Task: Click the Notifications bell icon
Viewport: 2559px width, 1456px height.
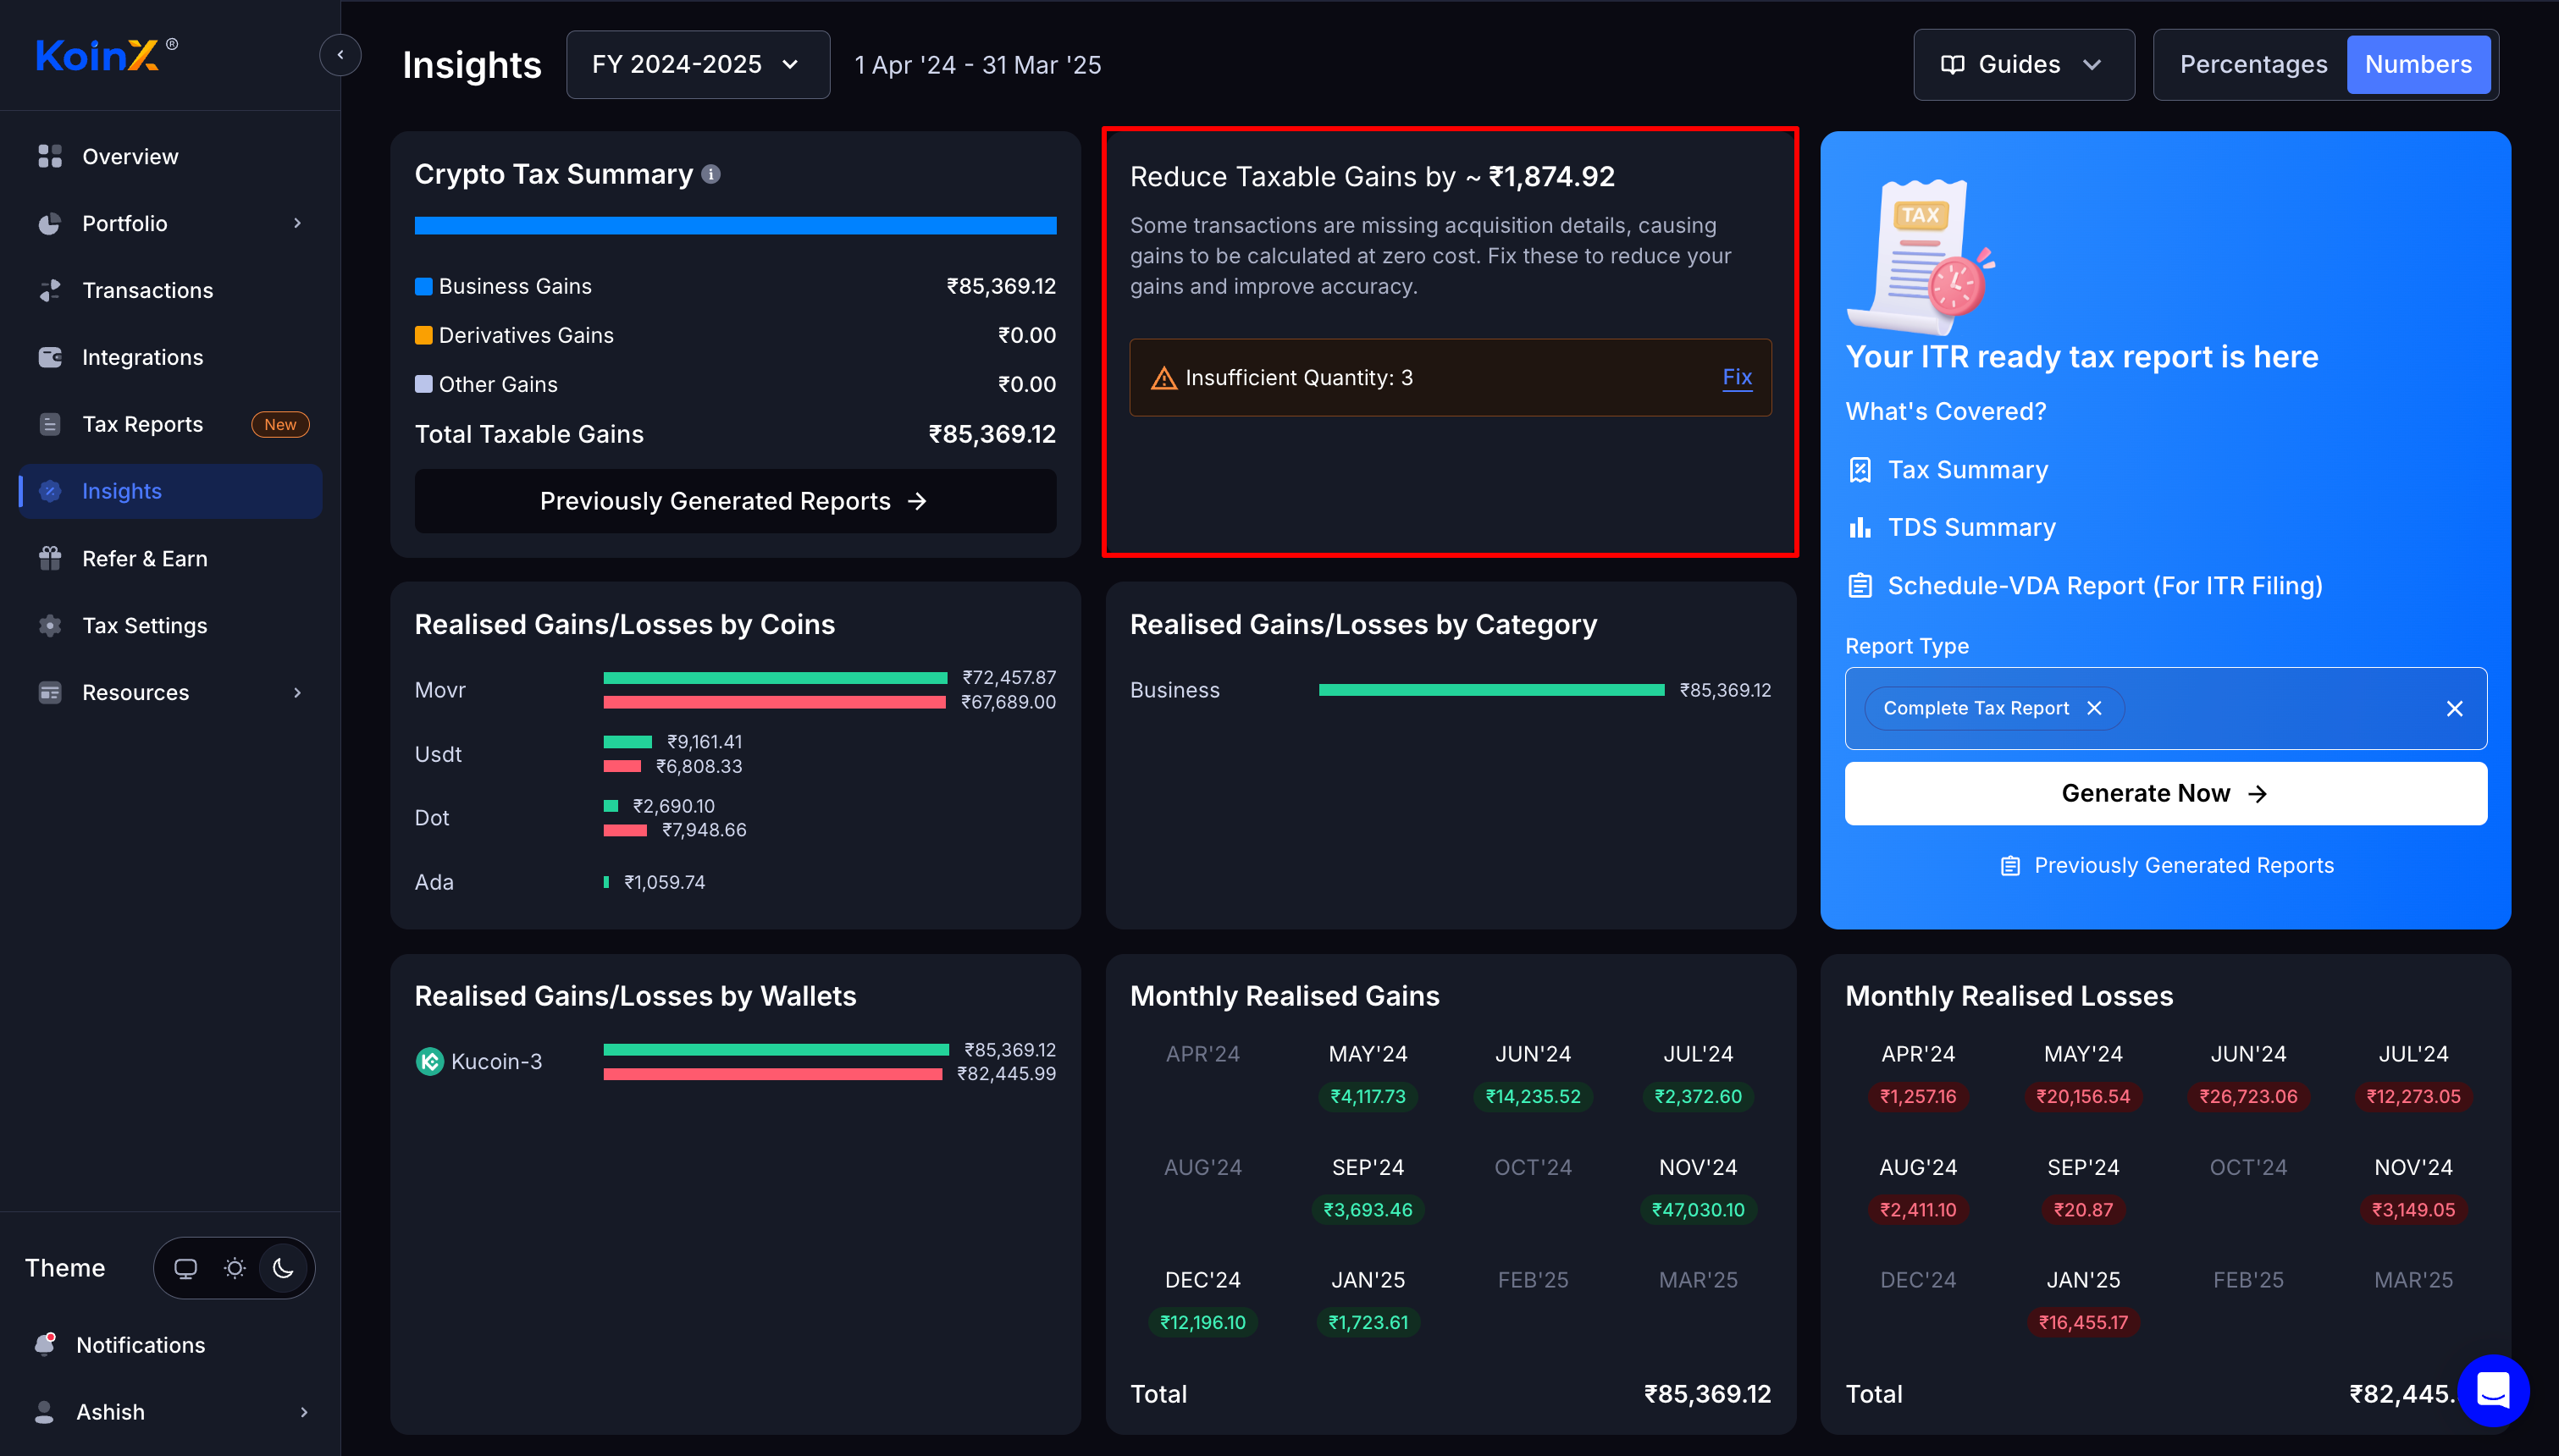Action: (x=45, y=1344)
